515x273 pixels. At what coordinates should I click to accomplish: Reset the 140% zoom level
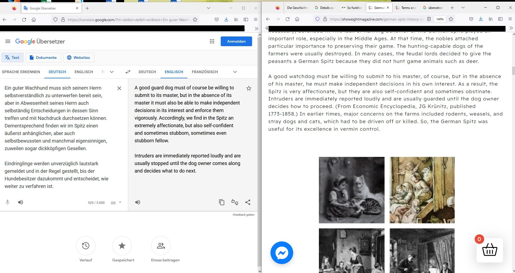click(440, 19)
